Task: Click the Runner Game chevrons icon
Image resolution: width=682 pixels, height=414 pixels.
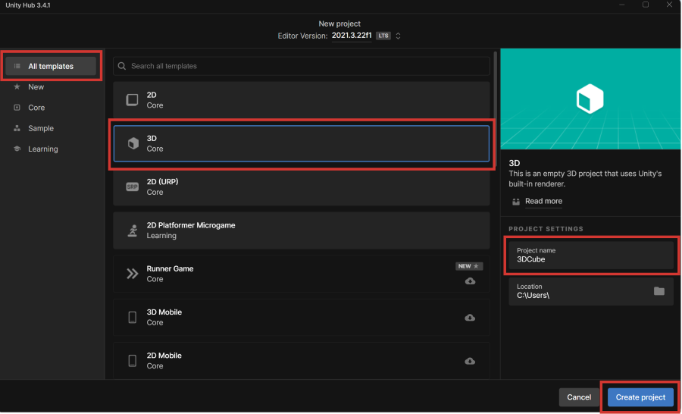Action: pos(133,274)
